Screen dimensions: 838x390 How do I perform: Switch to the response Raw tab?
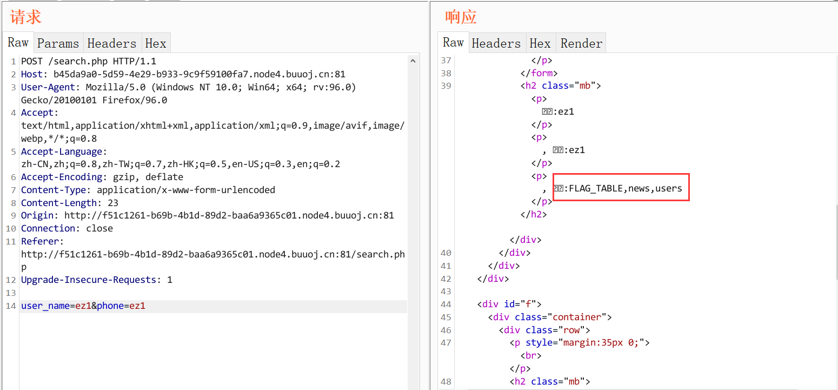(x=453, y=43)
